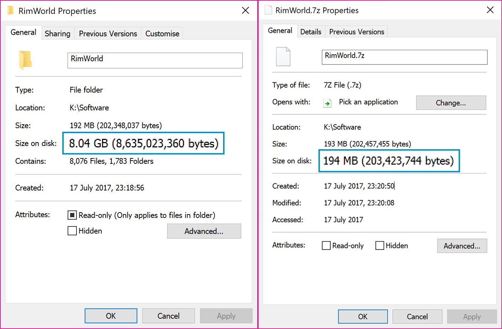This screenshot has width=502, height=329.
Task: Click the 193 MB (202,457,455 bytes) size value
Action: 368,144
